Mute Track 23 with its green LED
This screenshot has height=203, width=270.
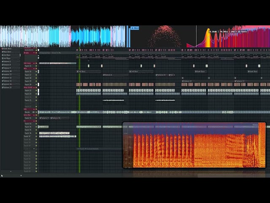(x=36, y=94)
